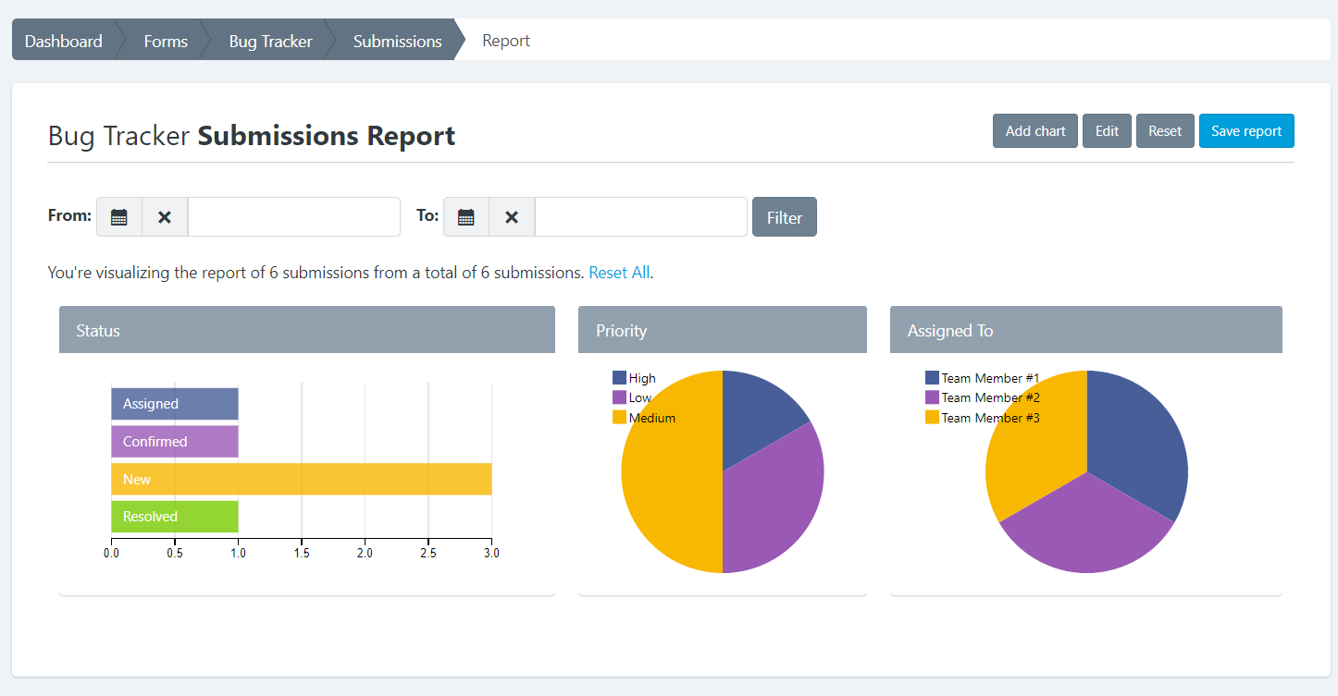The image size is (1338, 696).
Task: Click the From date input field
Action: point(293,217)
